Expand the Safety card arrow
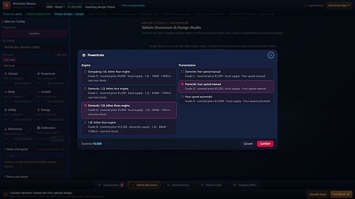The image size is (355, 199). click(31, 110)
